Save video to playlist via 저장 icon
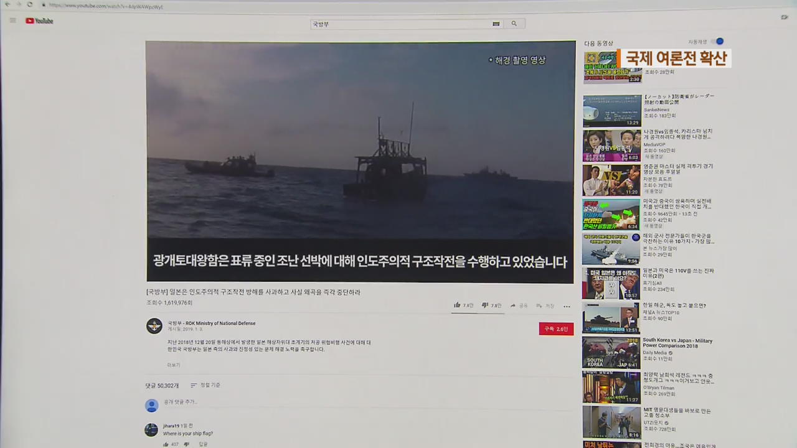797x448 pixels. click(x=545, y=306)
